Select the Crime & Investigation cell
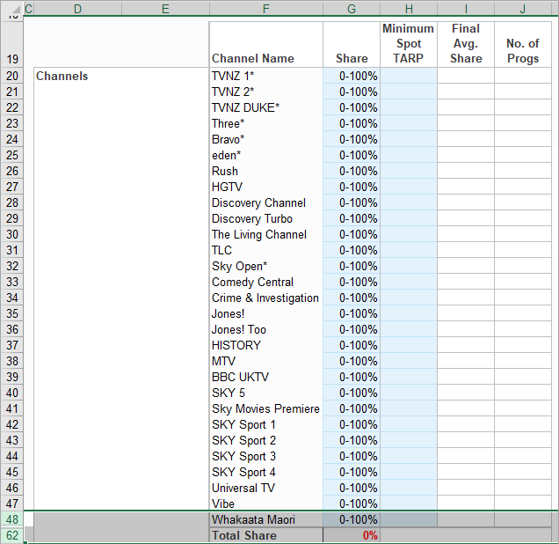Screen dimensions: 559x544 [x=266, y=298]
